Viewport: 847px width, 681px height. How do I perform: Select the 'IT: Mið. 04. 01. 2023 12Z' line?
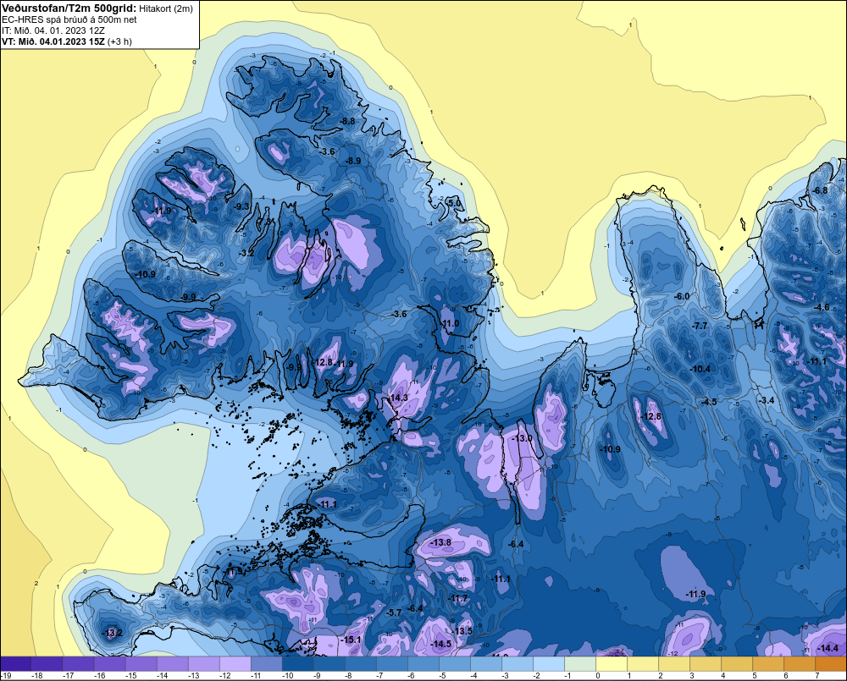pyautogui.click(x=53, y=30)
